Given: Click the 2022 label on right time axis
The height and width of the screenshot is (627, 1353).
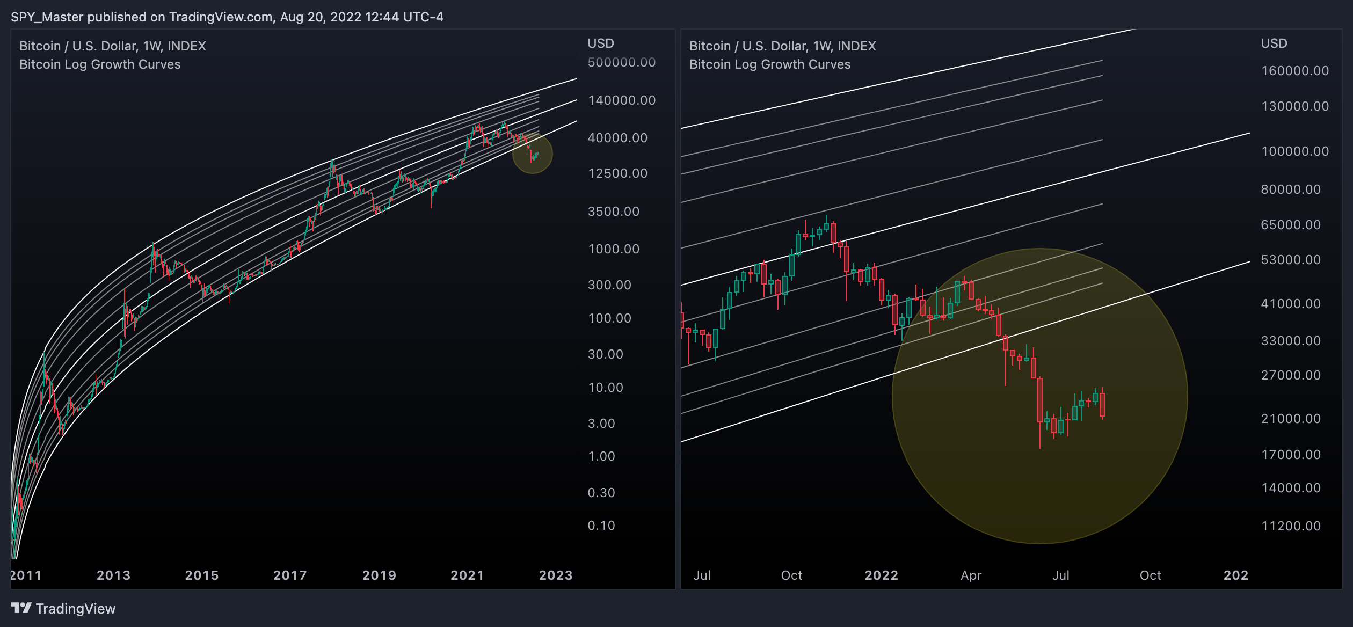Looking at the screenshot, I should pyautogui.click(x=881, y=575).
